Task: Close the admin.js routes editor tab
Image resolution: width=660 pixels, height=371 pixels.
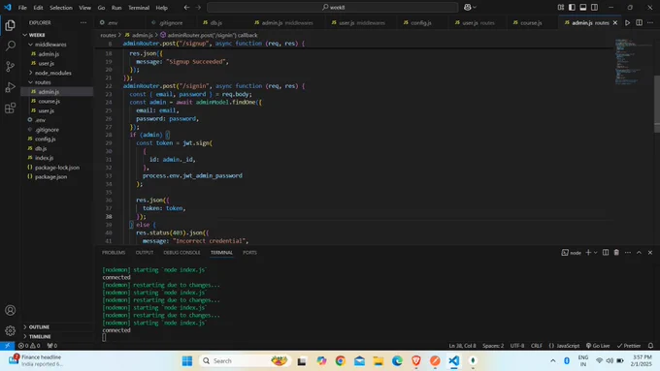Action: (615, 22)
